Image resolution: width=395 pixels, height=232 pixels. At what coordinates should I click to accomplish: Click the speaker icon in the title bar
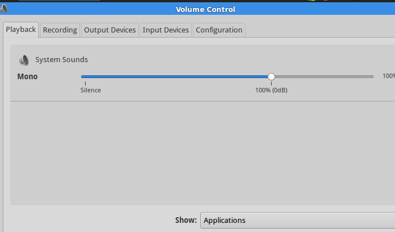tap(3, 9)
